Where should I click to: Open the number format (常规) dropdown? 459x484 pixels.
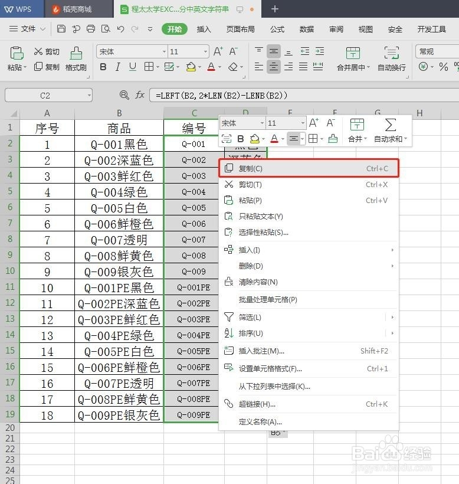(437, 51)
